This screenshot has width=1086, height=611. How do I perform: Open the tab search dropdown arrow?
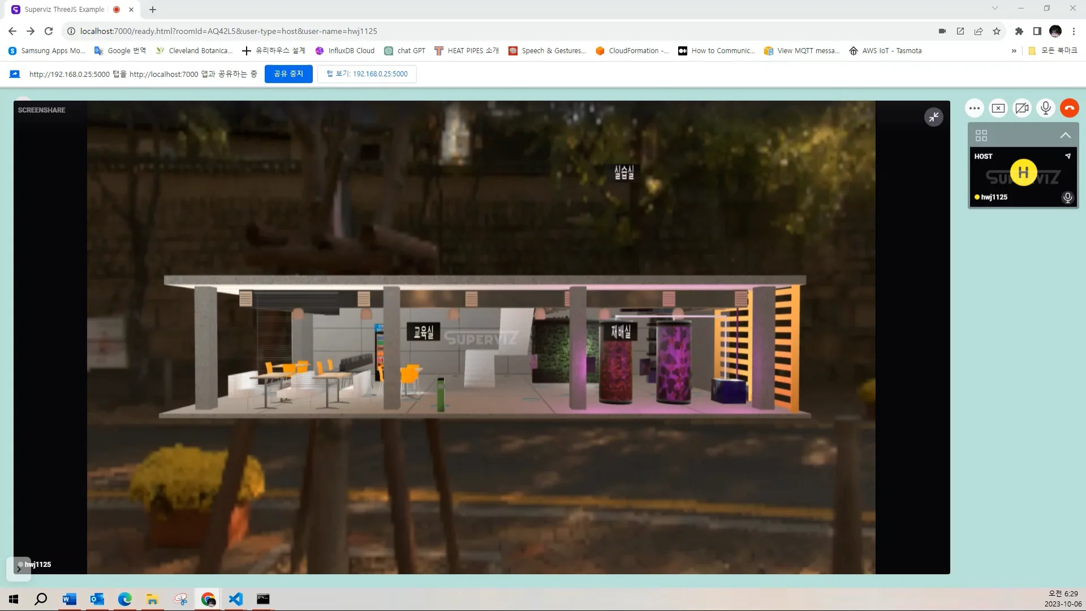coord(995,8)
